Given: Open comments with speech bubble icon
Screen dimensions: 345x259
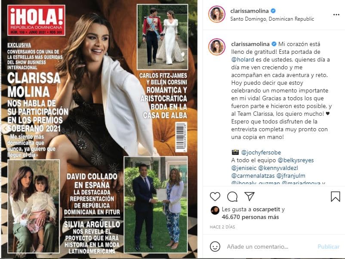Looking at the screenshot, I should tap(232, 197).
